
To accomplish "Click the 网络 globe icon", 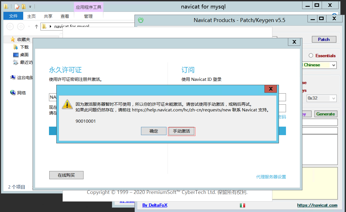I will tap(13, 92).
